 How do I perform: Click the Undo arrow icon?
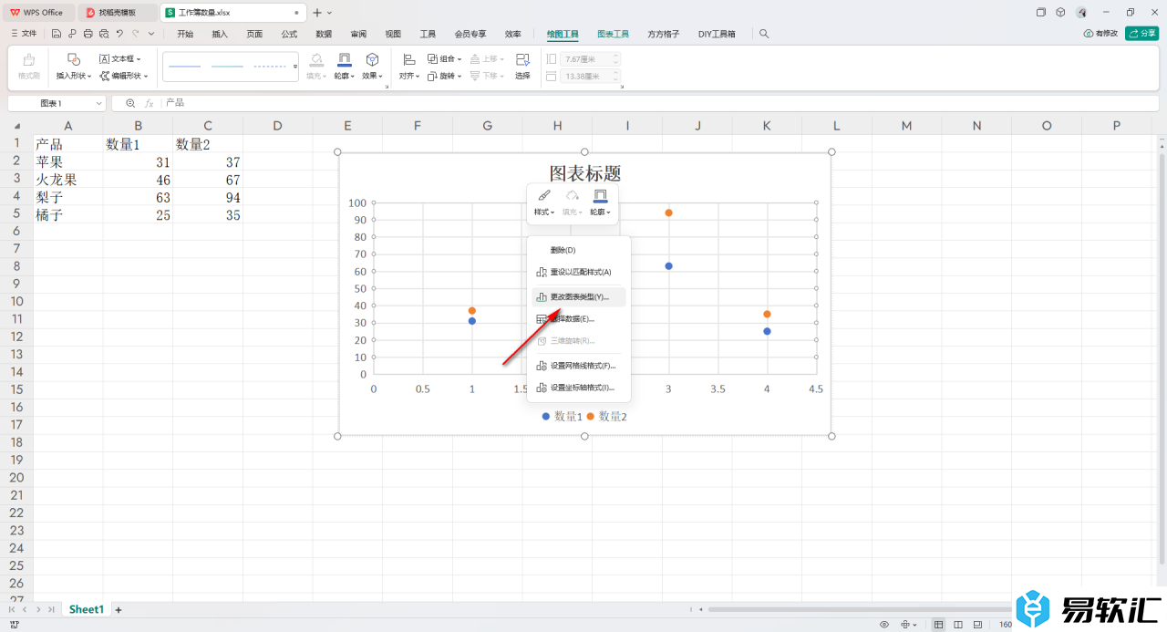[119, 34]
